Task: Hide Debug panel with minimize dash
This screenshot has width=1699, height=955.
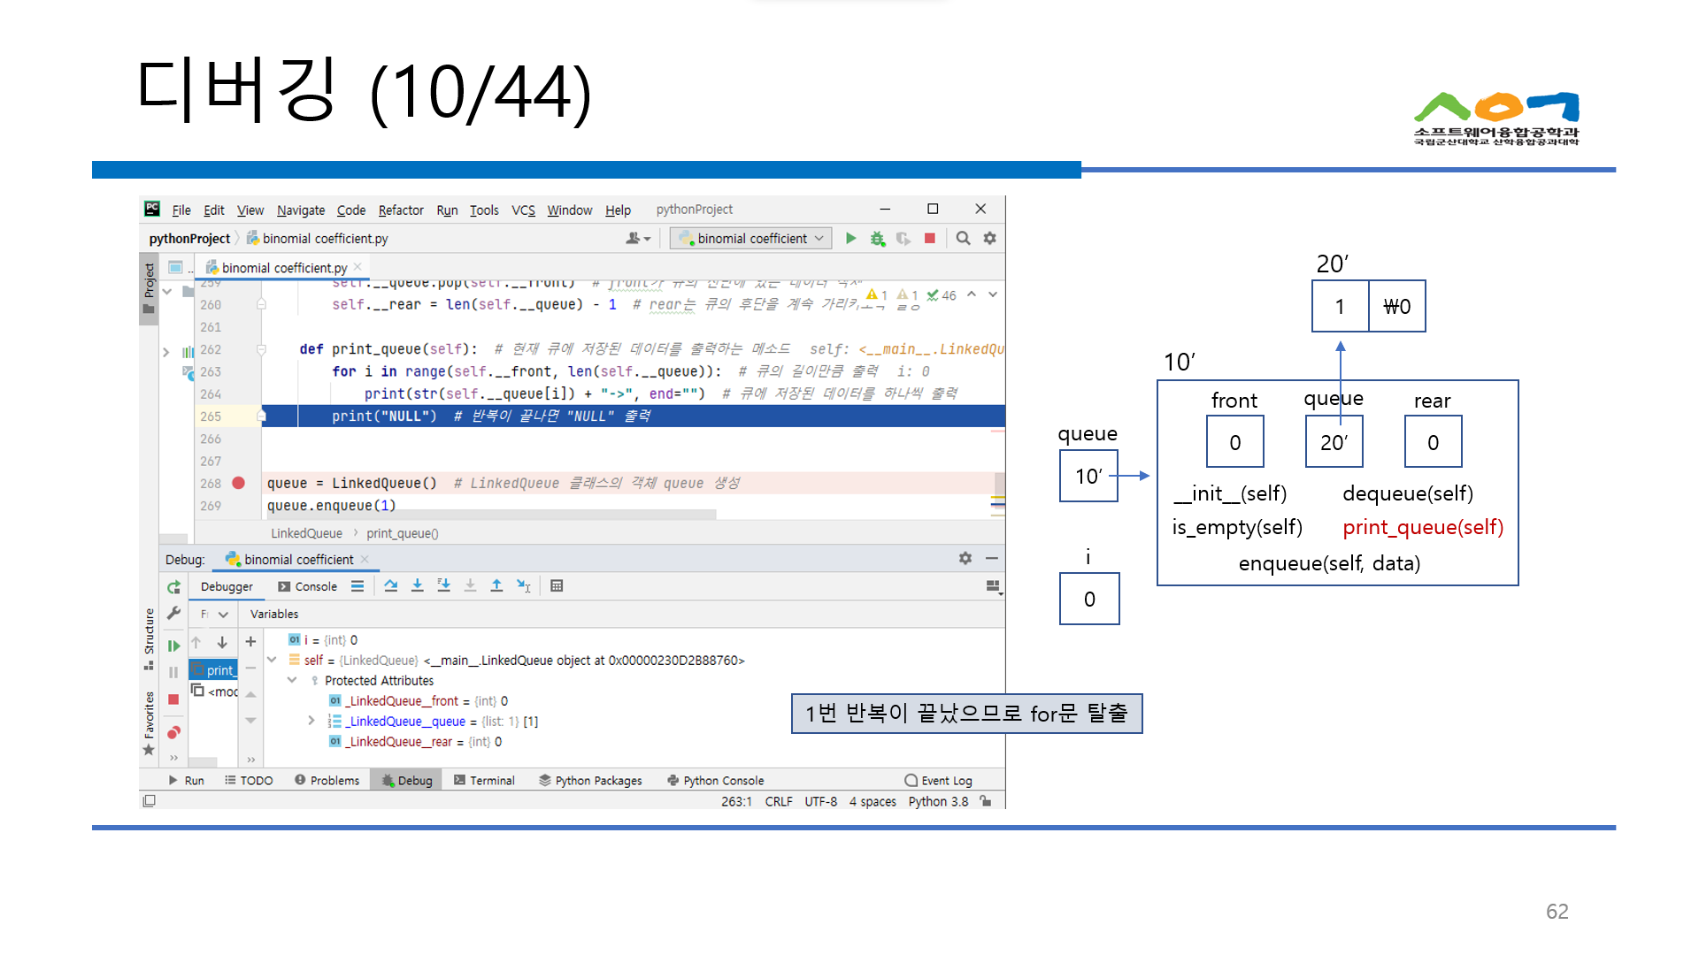Action: (992, 559)
